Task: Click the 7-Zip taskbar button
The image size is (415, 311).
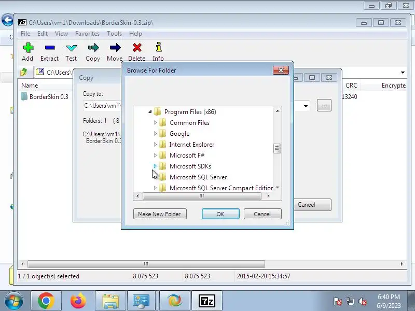Action: coord(206,301)
